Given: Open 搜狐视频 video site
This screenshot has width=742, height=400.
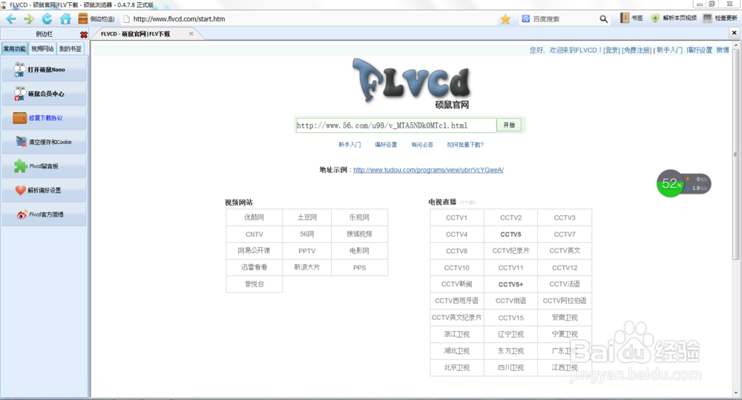Looking at the screenshot, I should click(359, 235).
